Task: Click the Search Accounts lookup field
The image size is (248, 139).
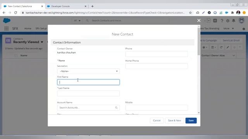Action: (88, 108)
